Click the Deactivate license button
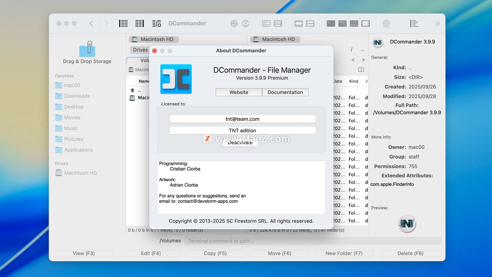Viewport: 492px width, 277px height. (240, 143)
